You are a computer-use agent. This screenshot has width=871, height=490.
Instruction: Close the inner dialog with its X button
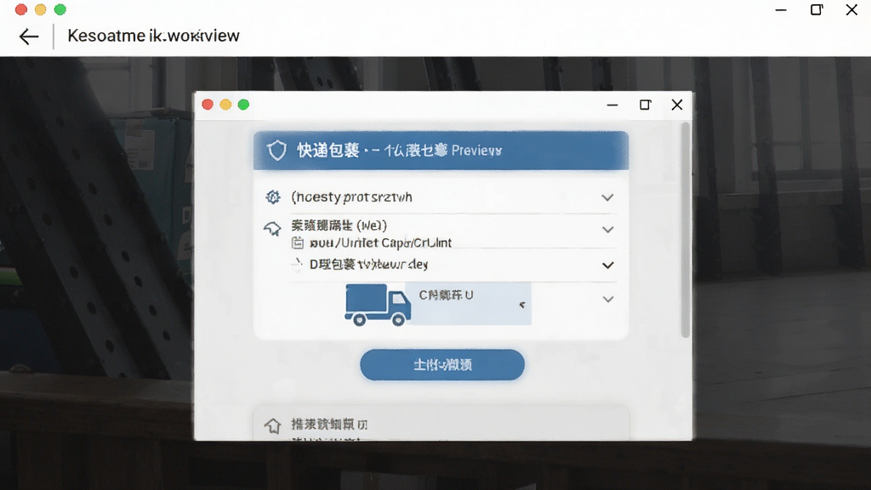(x=676, y=105)
